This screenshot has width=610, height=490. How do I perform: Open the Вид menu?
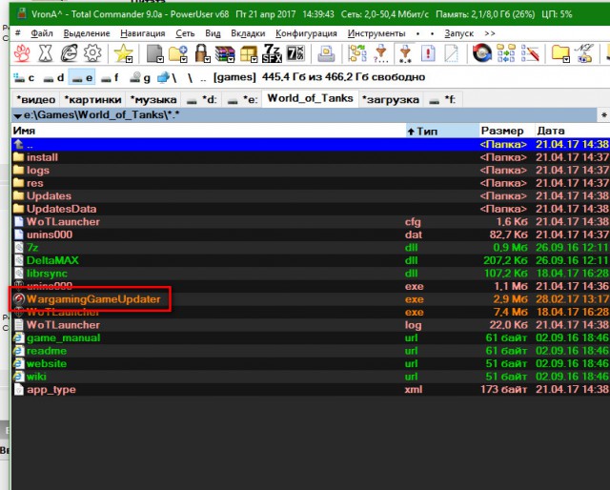coord(213,33)
